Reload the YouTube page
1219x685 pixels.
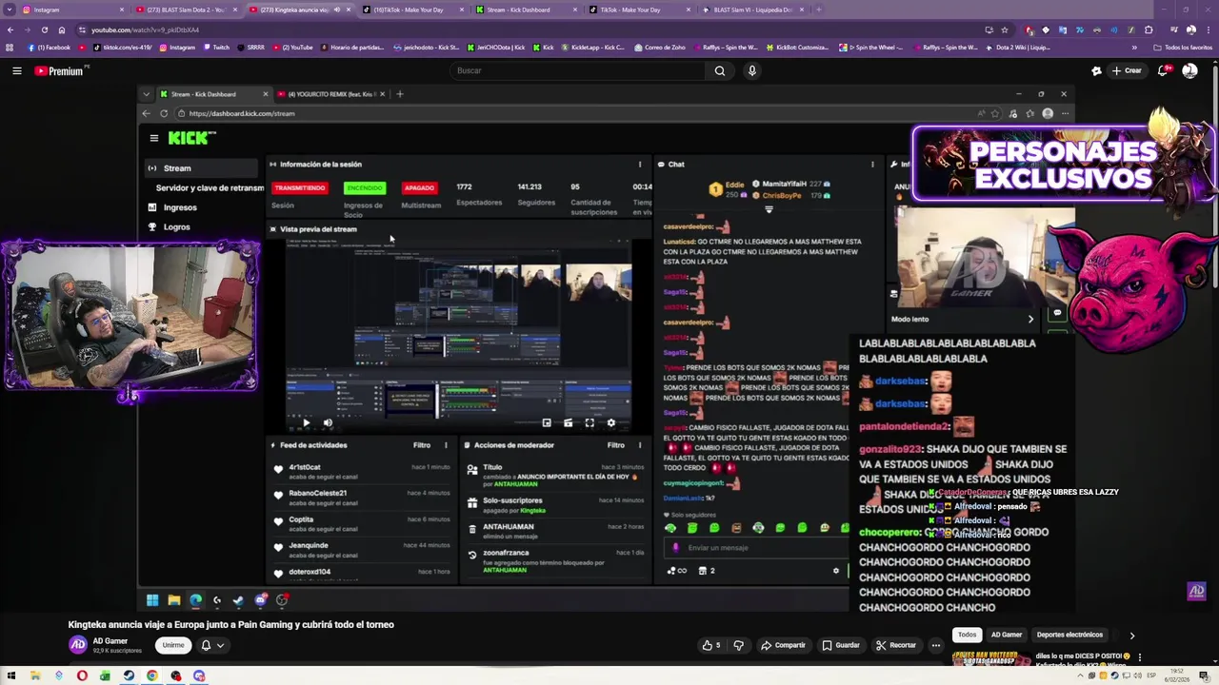pos(44,29)
